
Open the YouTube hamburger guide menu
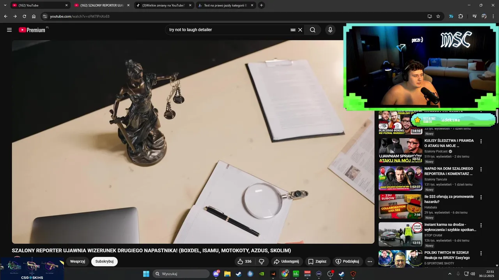[x=9, y=30]
